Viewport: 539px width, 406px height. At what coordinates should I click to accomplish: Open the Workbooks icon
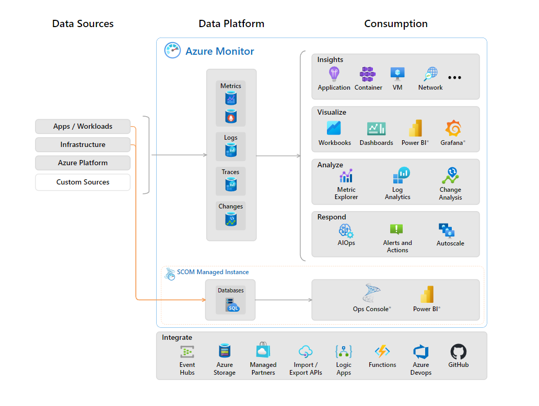(334, 128)
